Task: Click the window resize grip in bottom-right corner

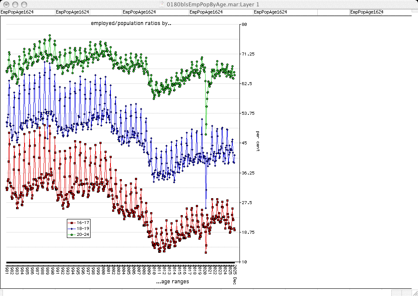Action: [x=415, y=293]
